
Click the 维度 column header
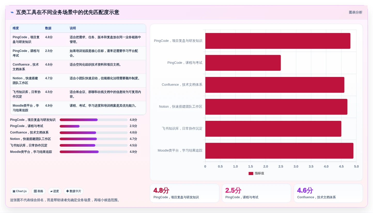pos(16,28)
